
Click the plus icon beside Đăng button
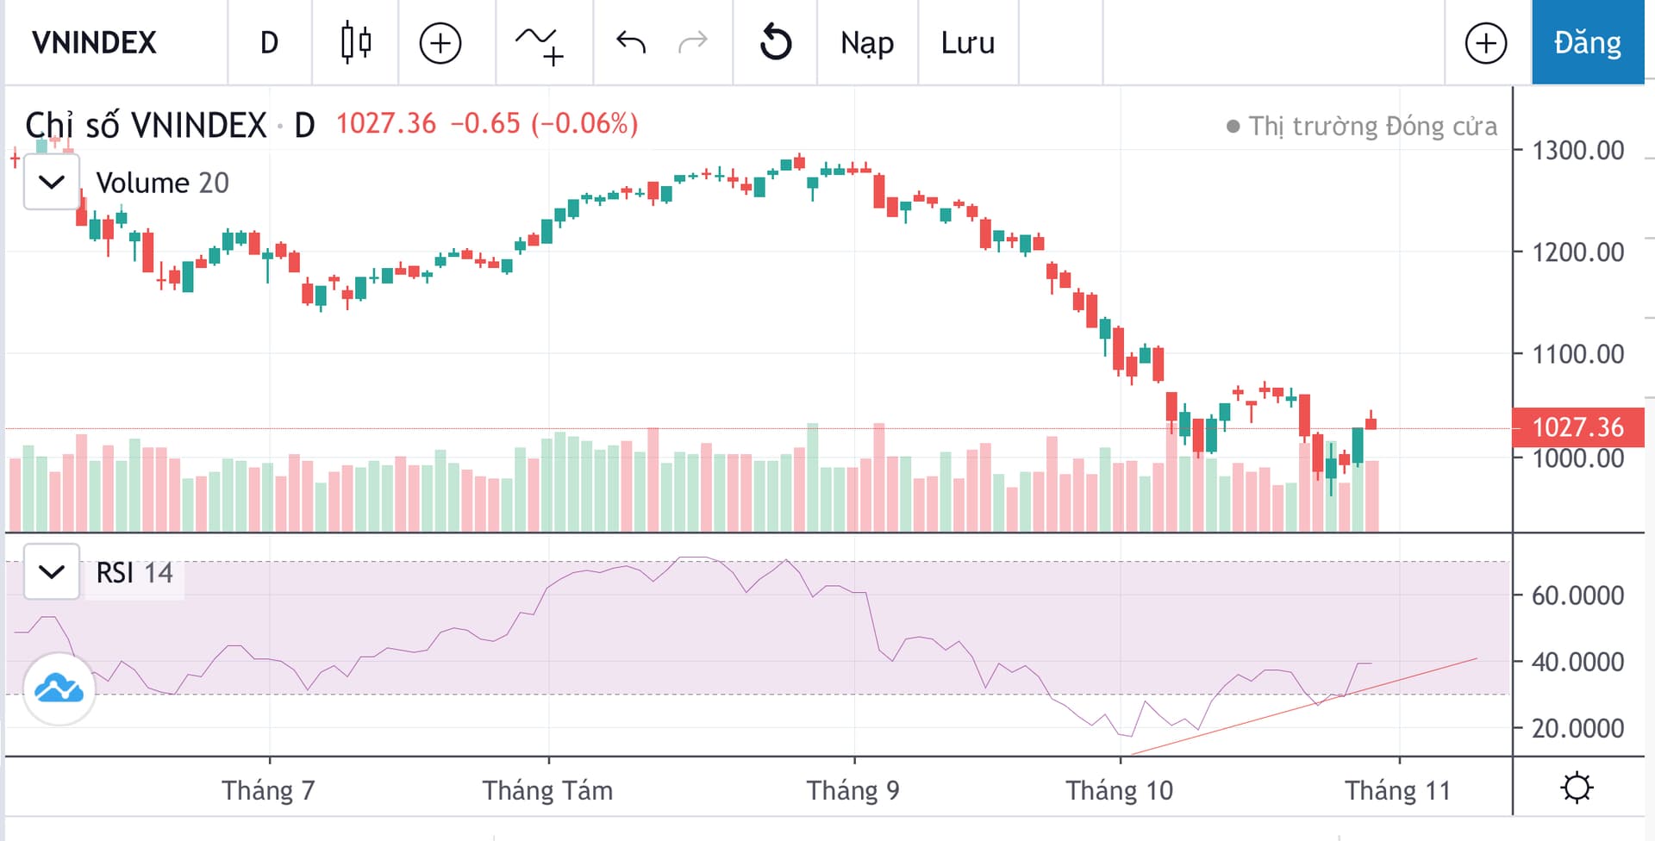(1486, 43)
